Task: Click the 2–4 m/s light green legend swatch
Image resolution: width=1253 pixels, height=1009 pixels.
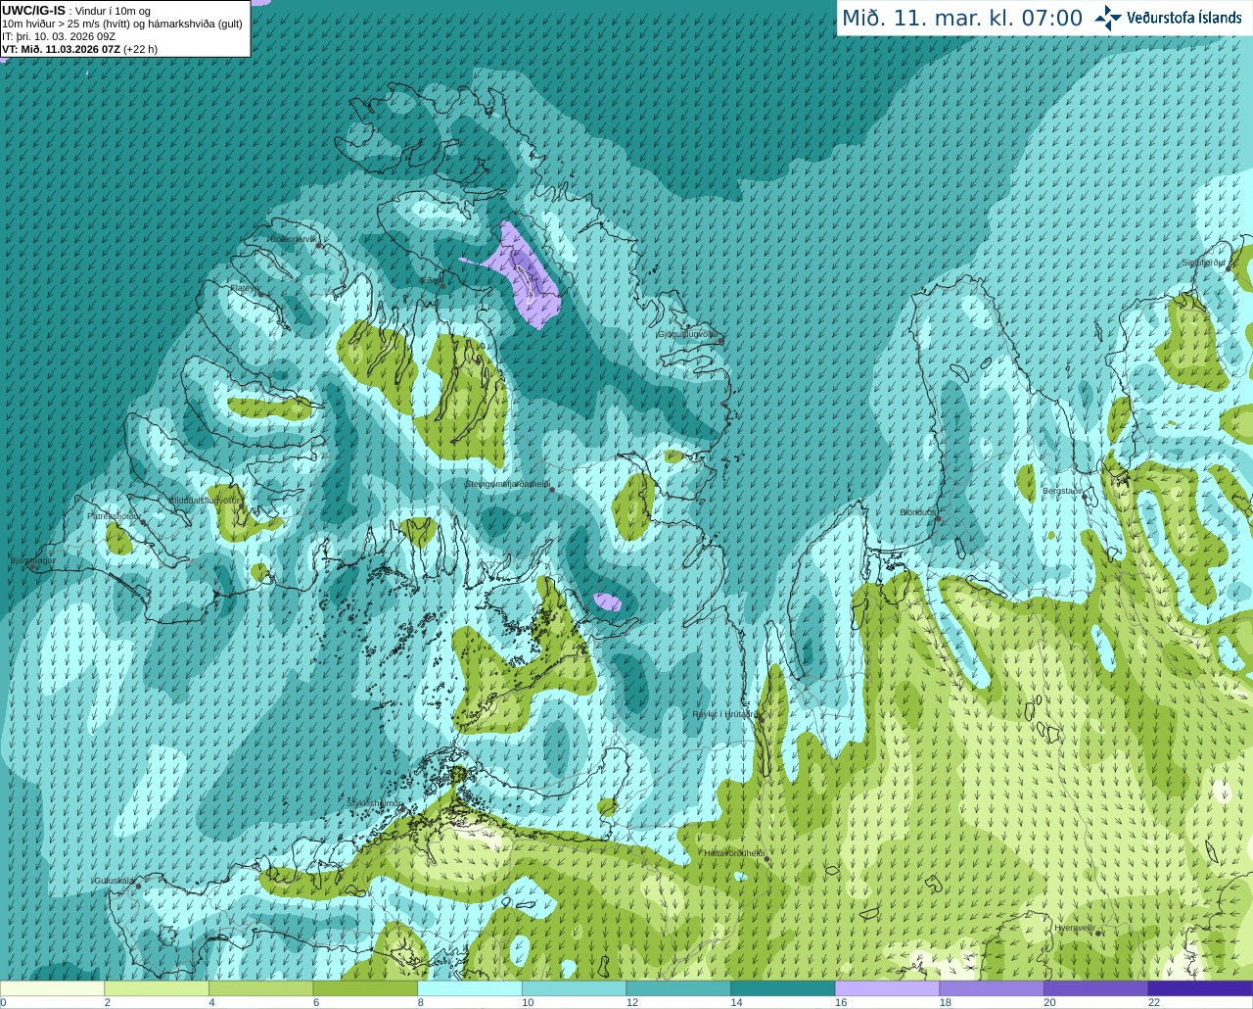Action: click(157, 988)
